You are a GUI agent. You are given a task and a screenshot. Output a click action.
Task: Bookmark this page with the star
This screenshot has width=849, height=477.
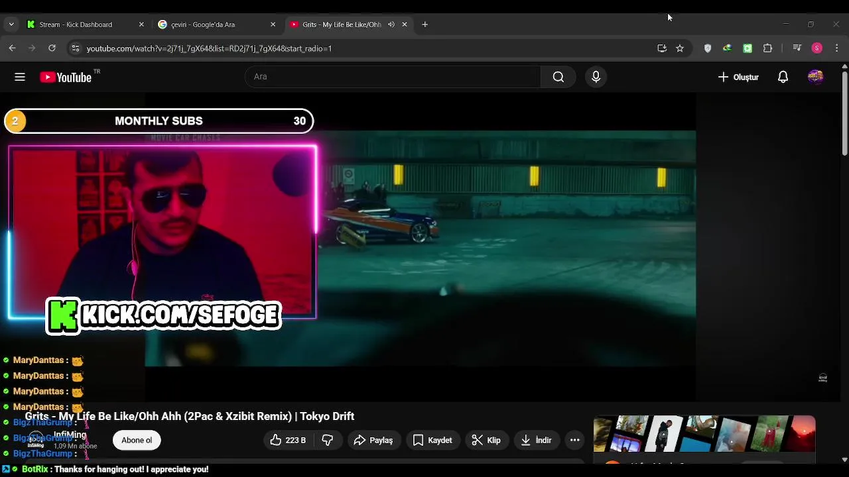coord(680,48)
